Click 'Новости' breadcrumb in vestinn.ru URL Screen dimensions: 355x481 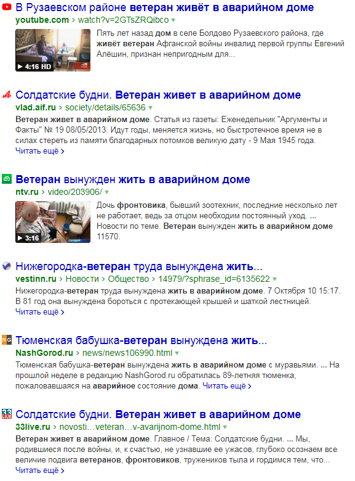pyautogui.click(x=82, y=279)
